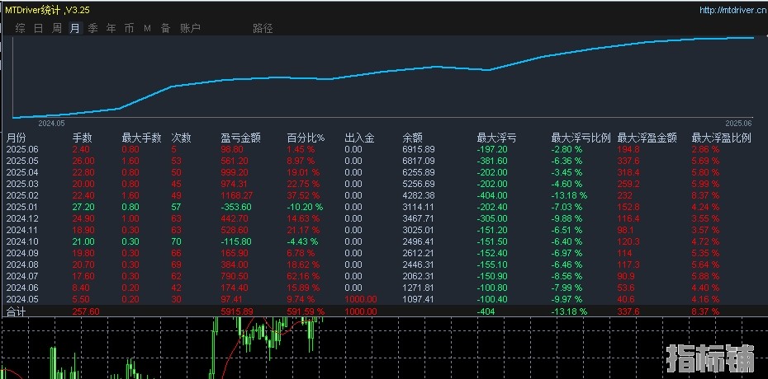The image size is (768, 379).
Task: Click the loss amount -353.60
Action: [x=236, y=207]
